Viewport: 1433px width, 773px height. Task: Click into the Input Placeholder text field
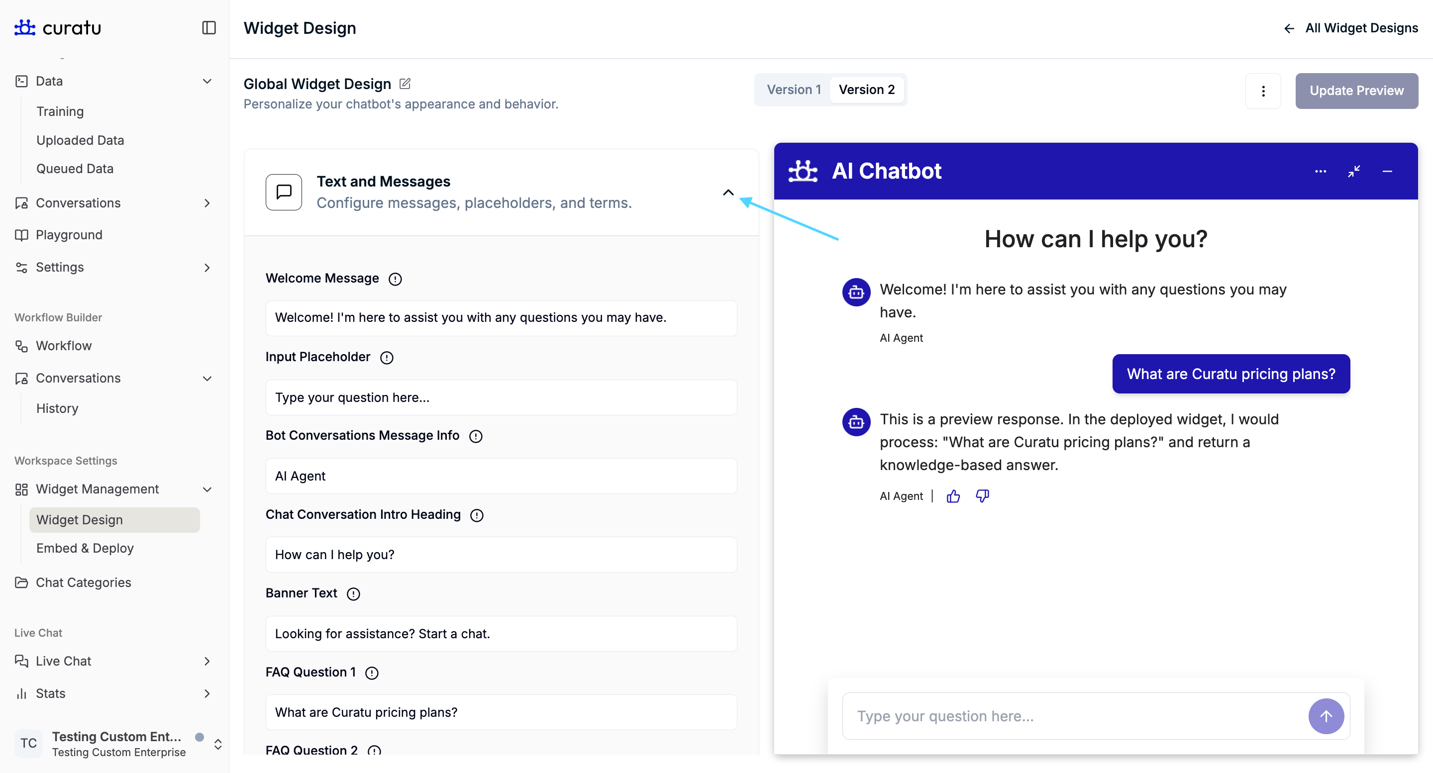click(x=501, y=397)
